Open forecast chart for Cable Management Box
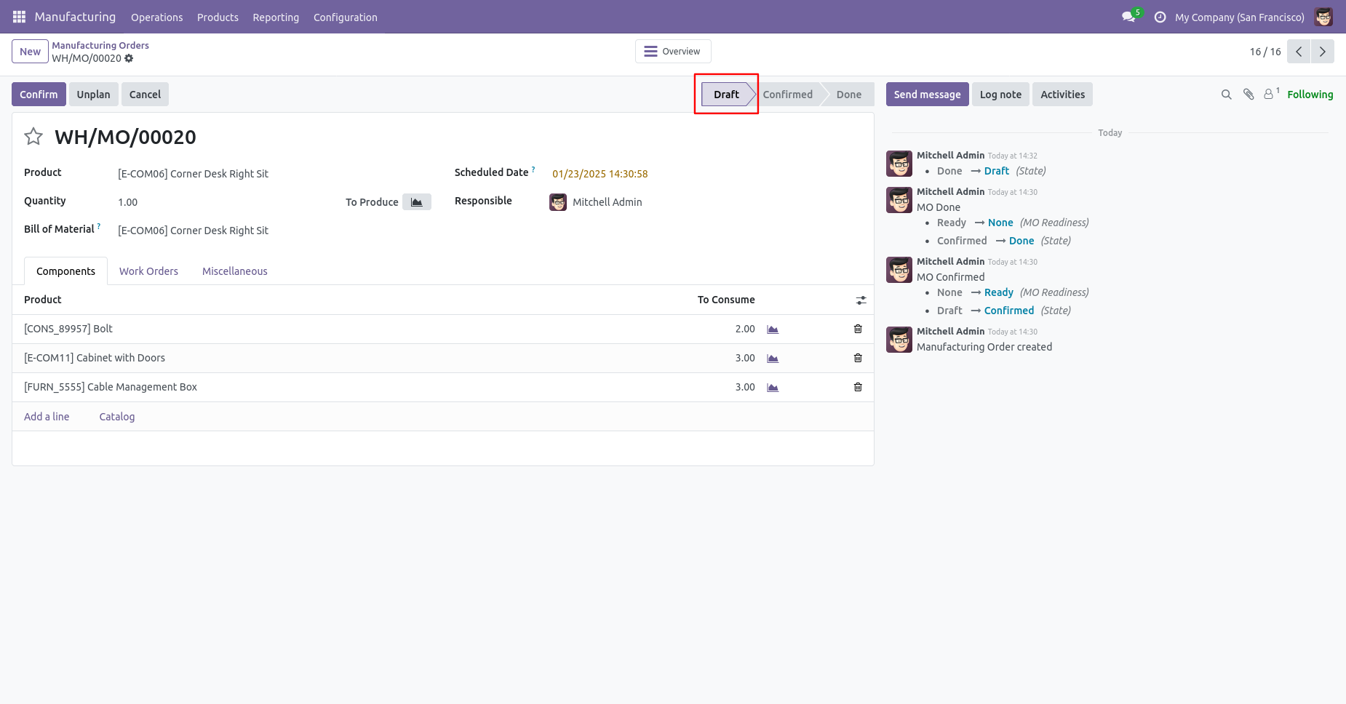1346x704 pixels. point(773,388)
